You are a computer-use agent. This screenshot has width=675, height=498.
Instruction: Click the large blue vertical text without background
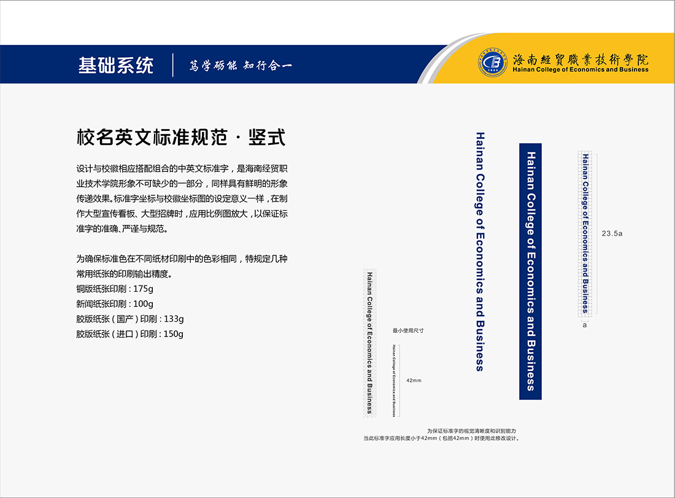[480, 251]
